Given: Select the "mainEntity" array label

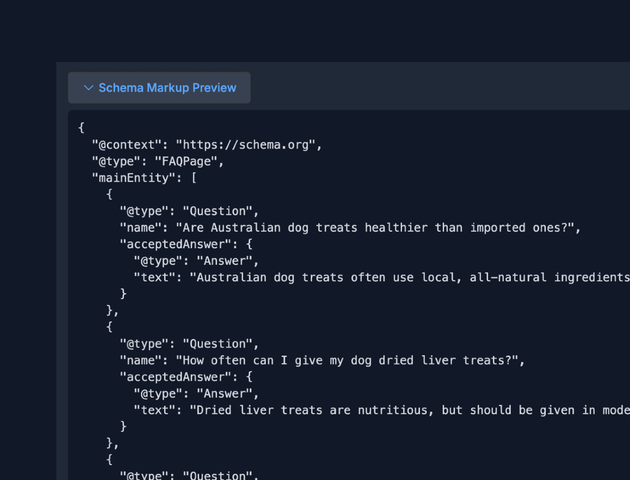Looking at the screenshot, I should click(135, 177).
